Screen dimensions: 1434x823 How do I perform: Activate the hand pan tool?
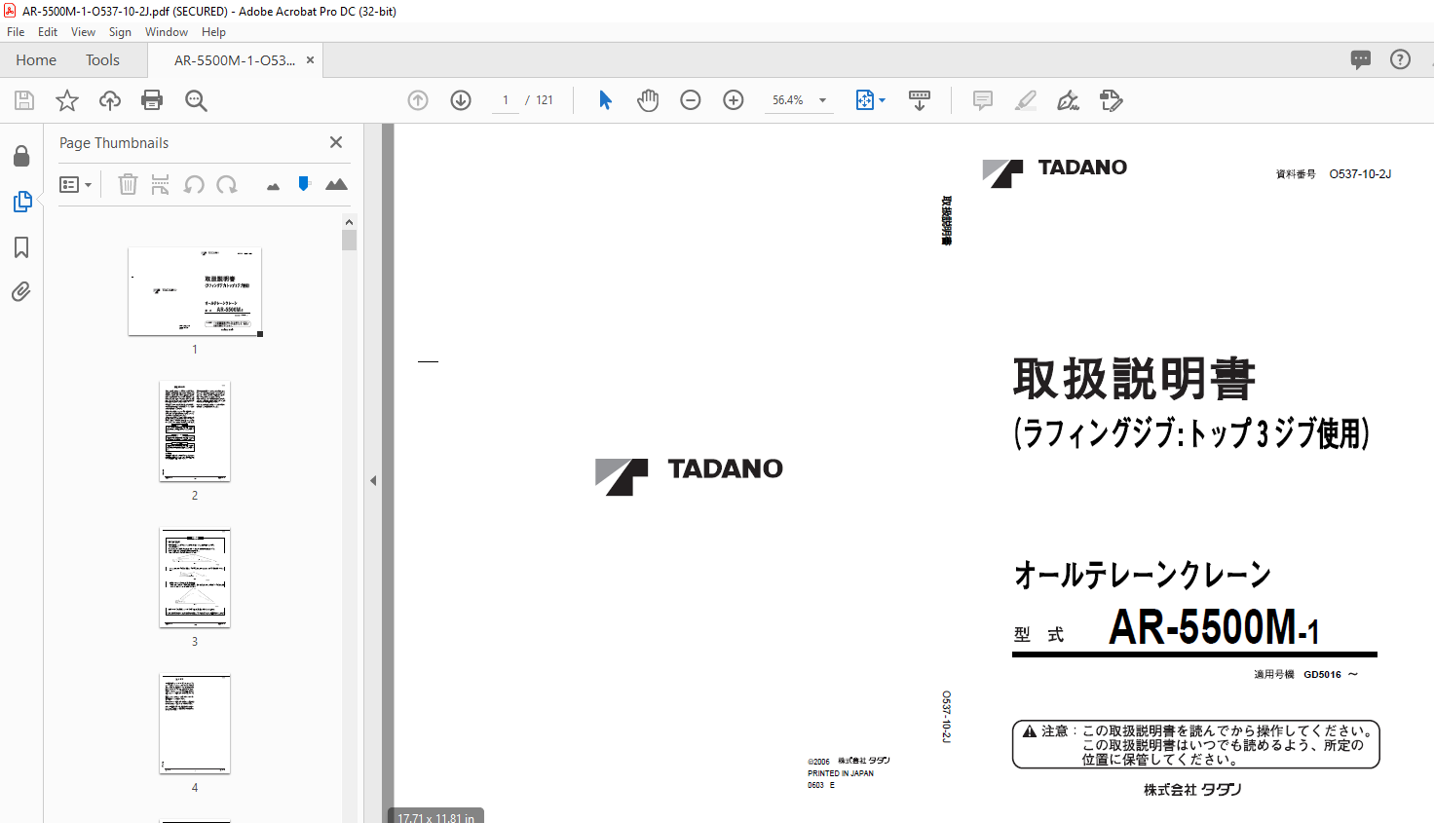pos(648,100)
